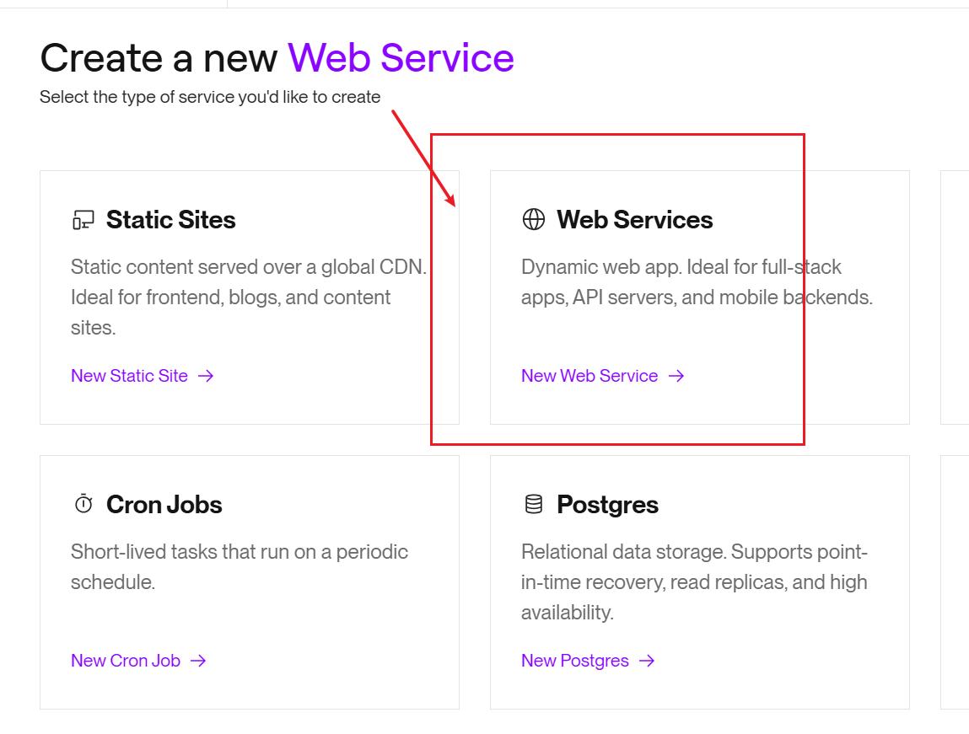969x734 pixels.
Task: Select the Postgres card heading
Action: [x=607, y=505]
